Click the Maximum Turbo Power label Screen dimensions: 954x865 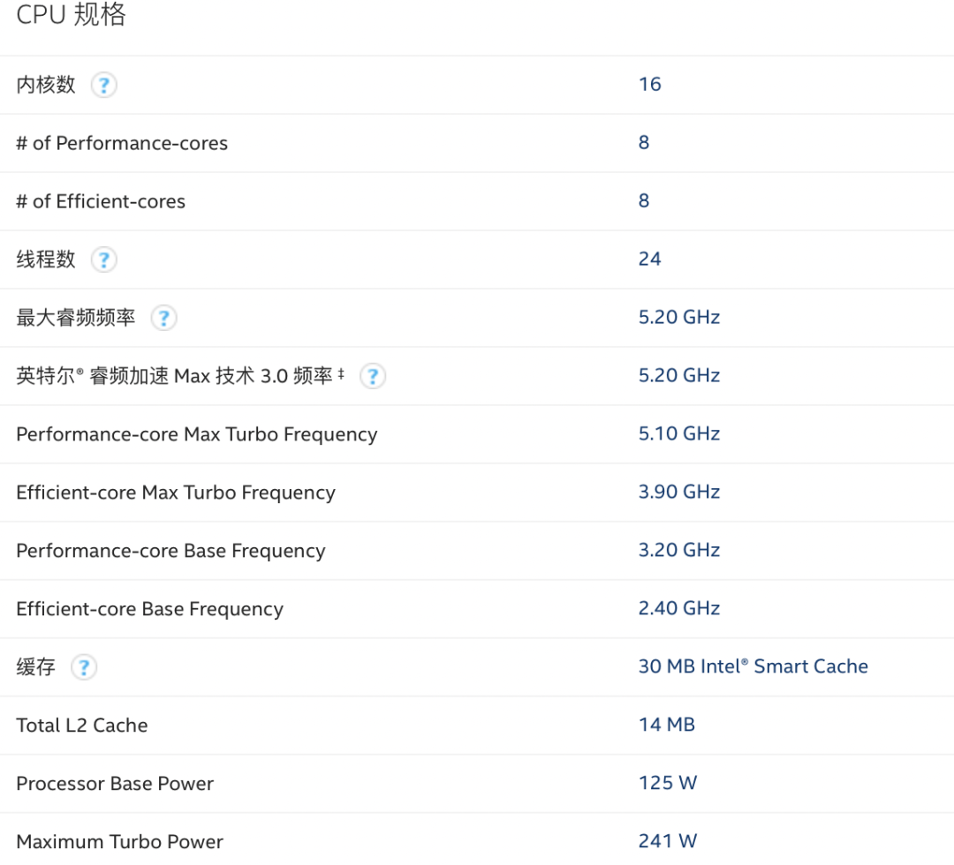[119, 842]
